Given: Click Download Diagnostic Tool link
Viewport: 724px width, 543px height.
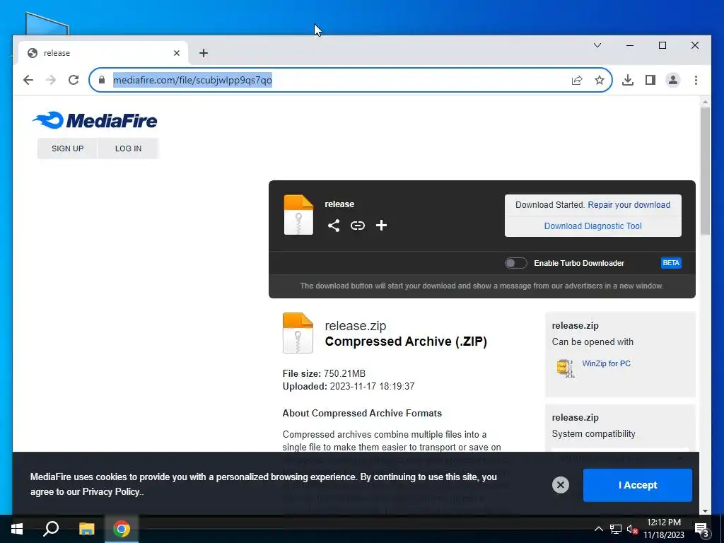Looking at the screenshot, I should [x=593, y=226].
